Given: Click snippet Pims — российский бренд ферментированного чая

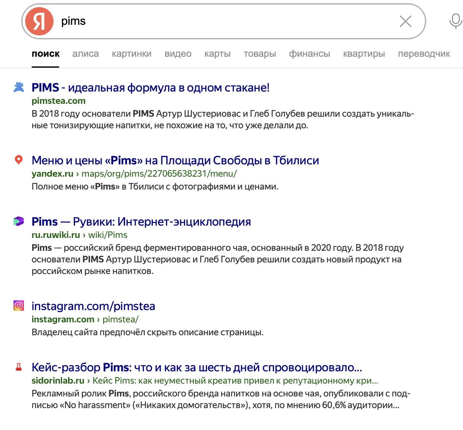Looking at the screenshot, I should pyautogui.click(x=218, y=259).
